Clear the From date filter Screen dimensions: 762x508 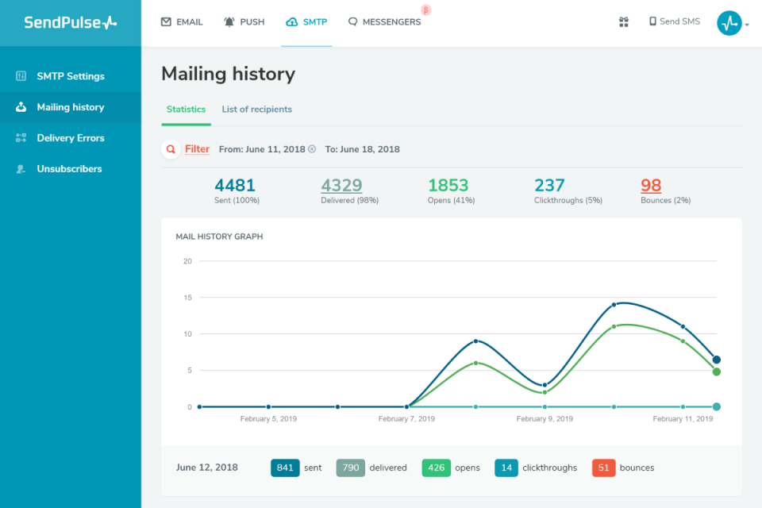(310, 148)
